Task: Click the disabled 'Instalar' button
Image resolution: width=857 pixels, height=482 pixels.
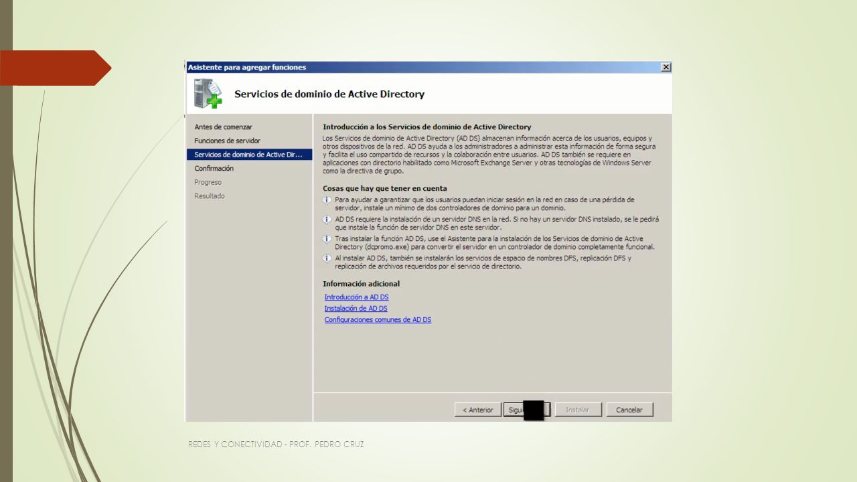Action: tap(577, 410)
